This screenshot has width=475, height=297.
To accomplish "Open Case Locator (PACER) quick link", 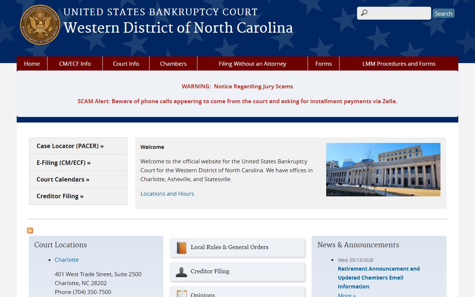I will pyautogui.click(x=78, y=146).
